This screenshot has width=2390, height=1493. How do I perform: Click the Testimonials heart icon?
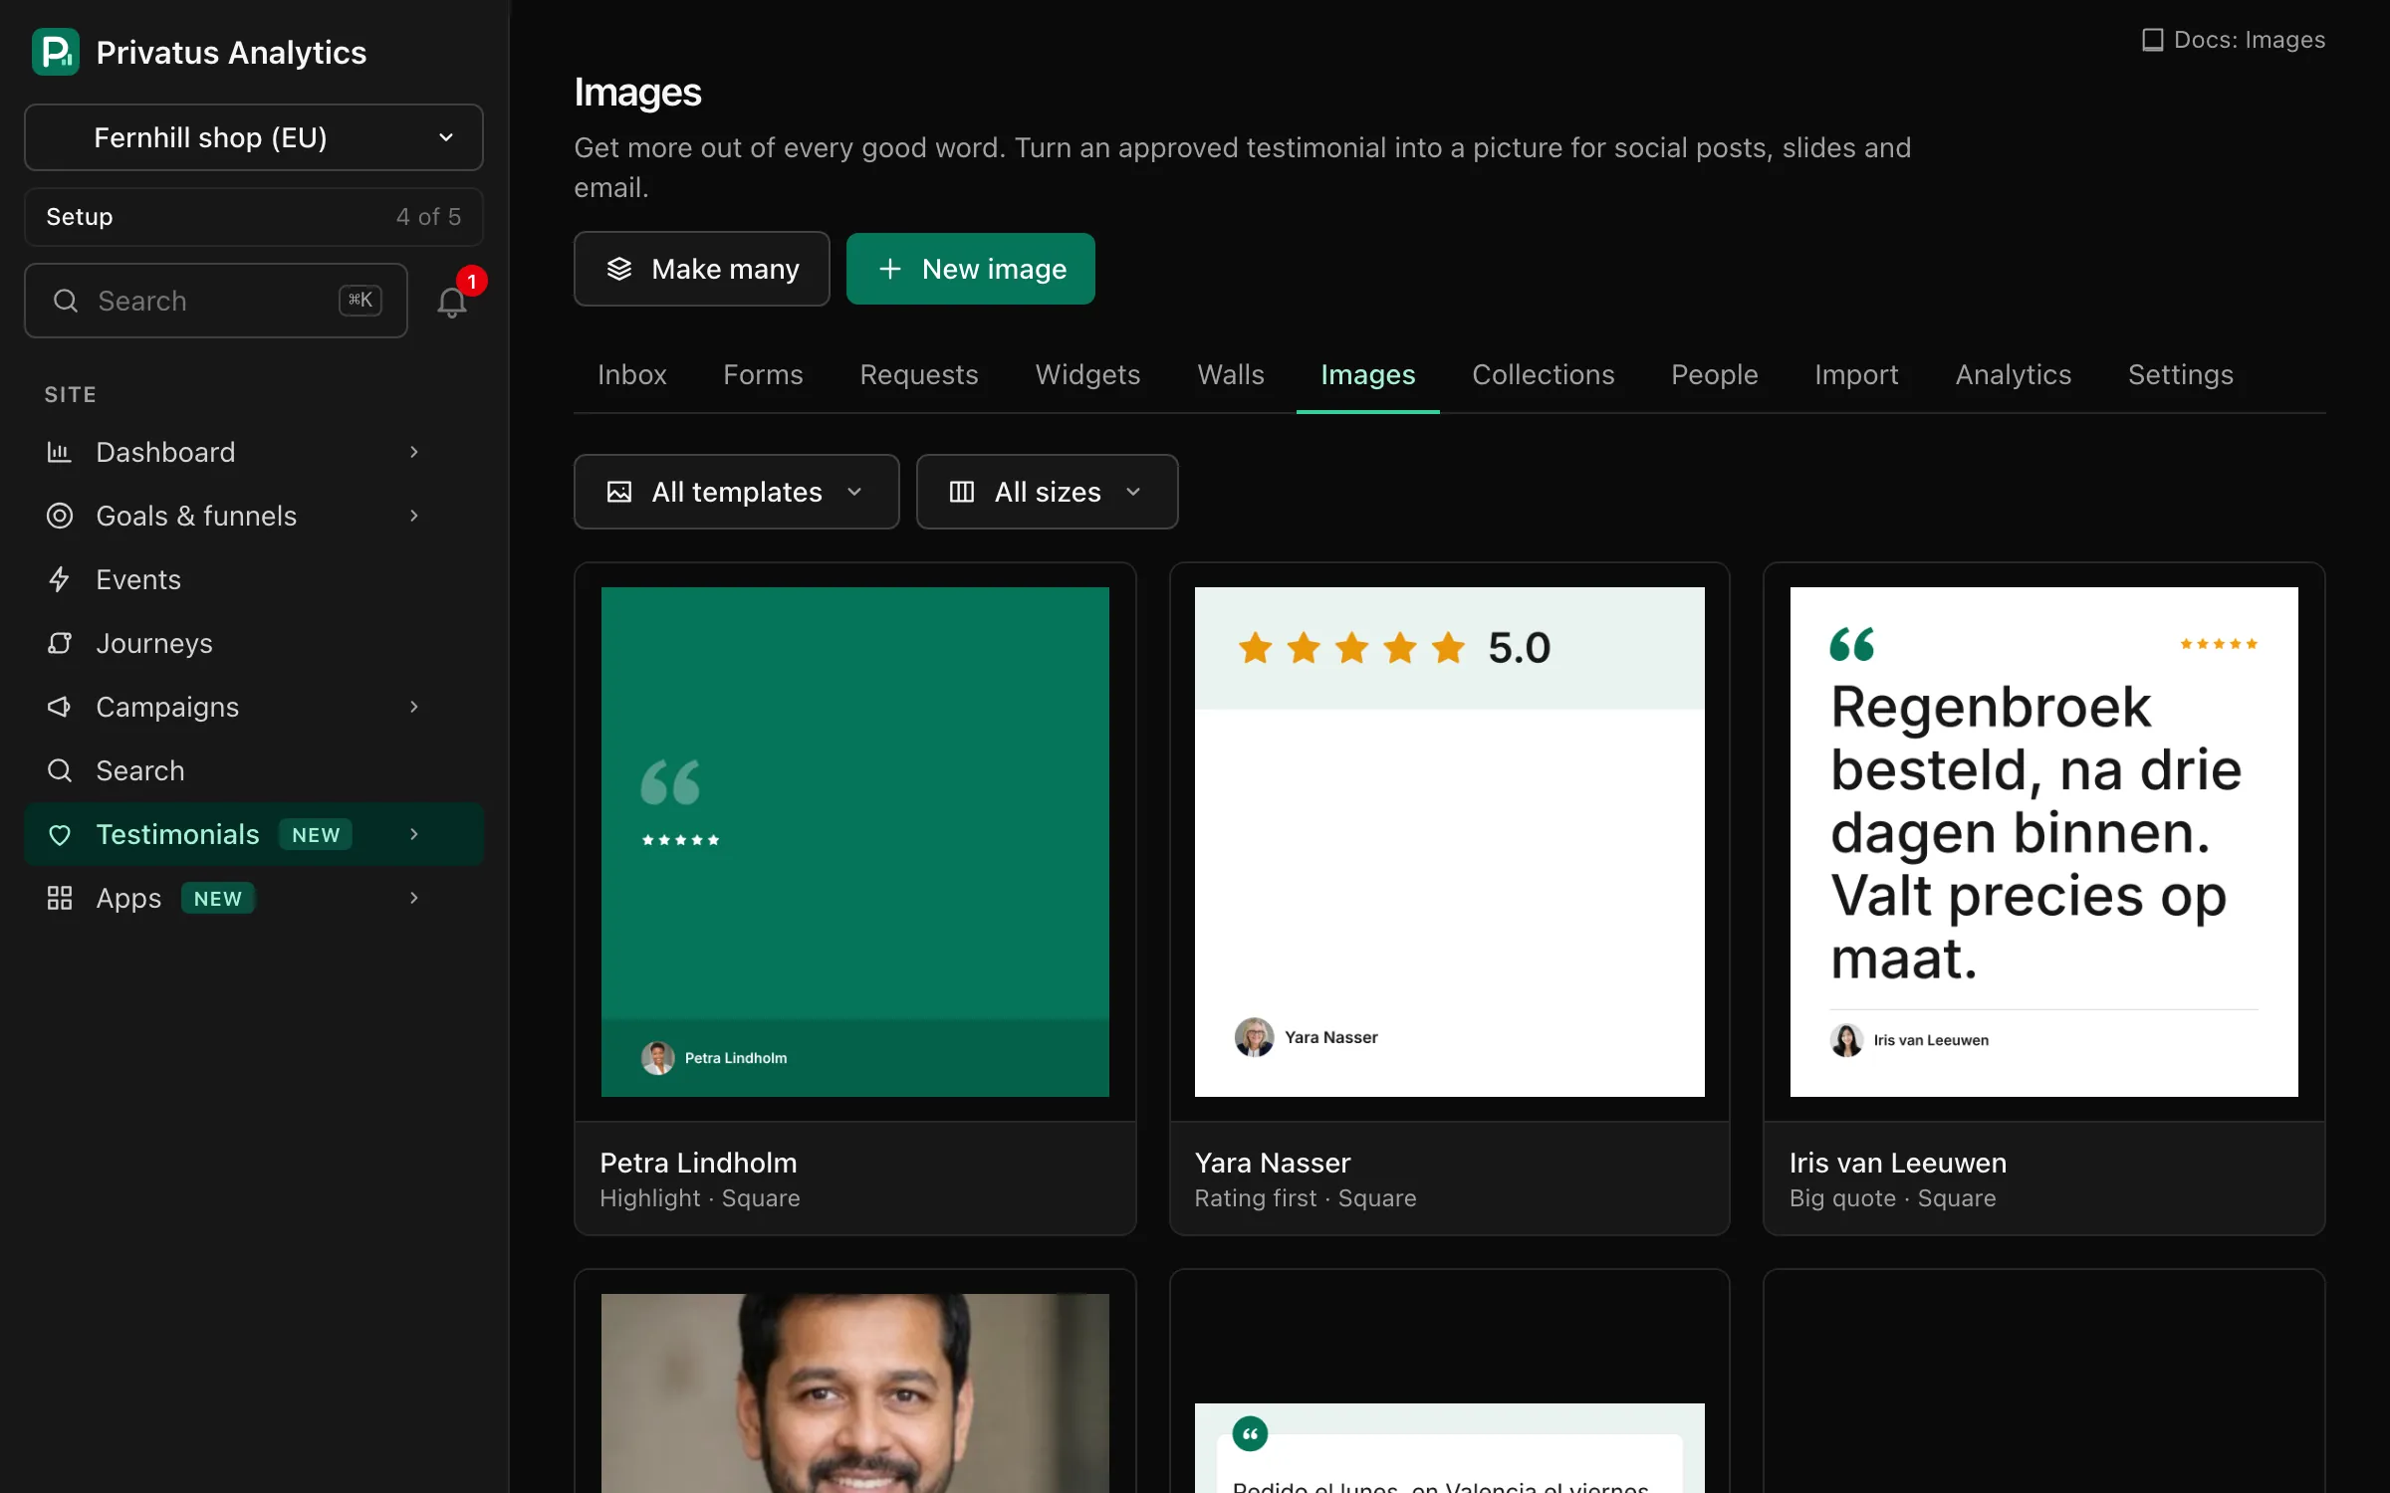[60, 834]
